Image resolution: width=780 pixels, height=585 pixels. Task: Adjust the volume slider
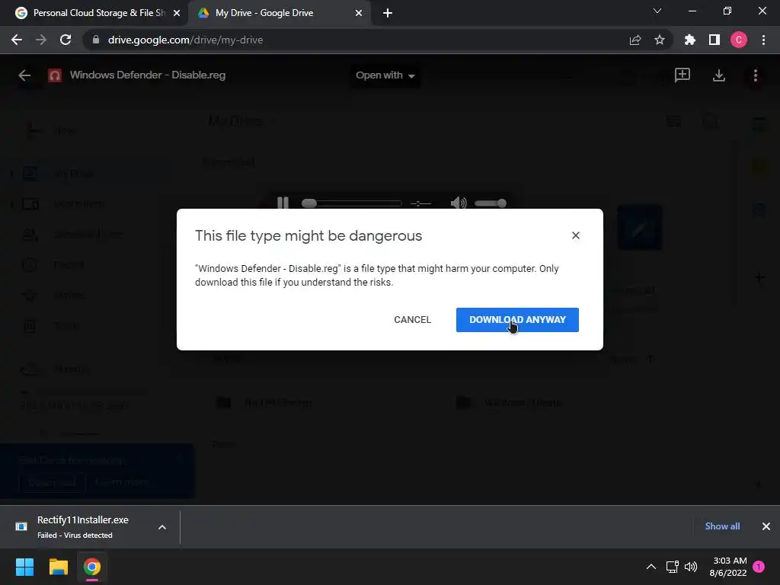click(x=490, y=203)
